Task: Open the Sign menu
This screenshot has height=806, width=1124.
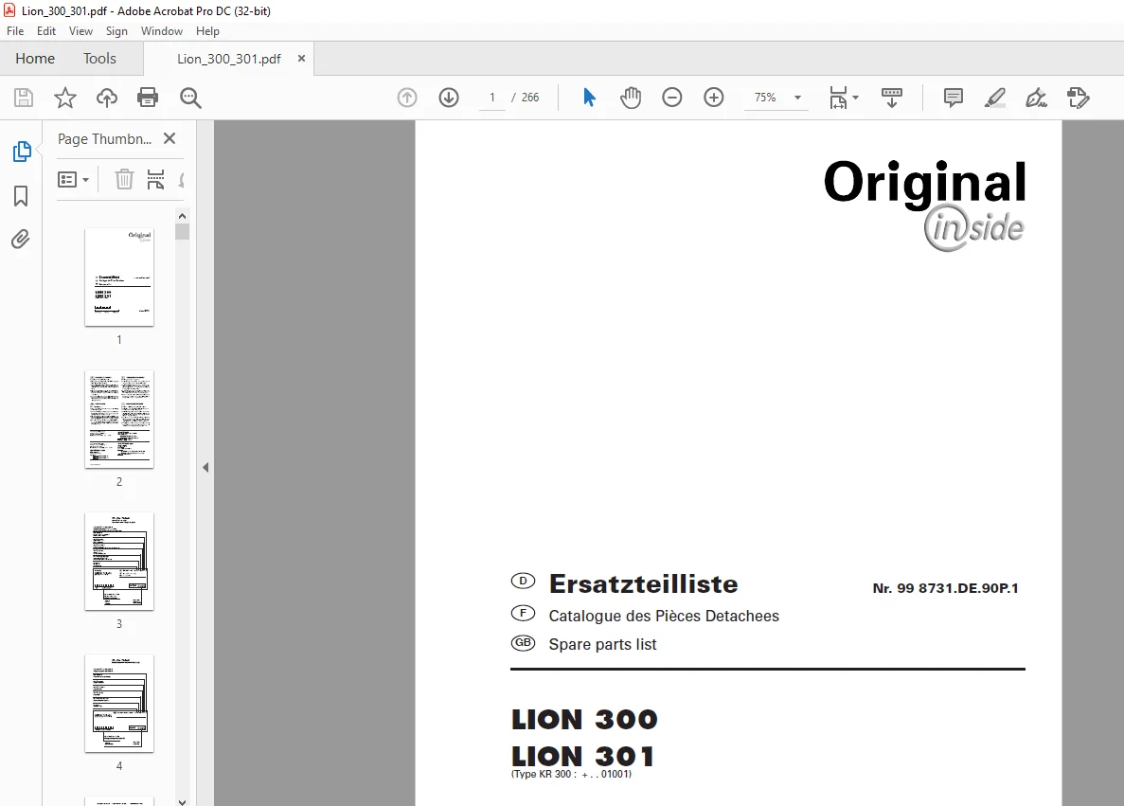Action: point(116,31)
